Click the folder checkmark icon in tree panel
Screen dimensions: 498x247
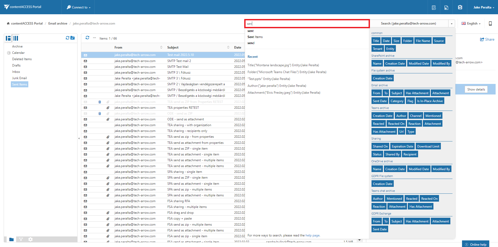tap(73, 38)
